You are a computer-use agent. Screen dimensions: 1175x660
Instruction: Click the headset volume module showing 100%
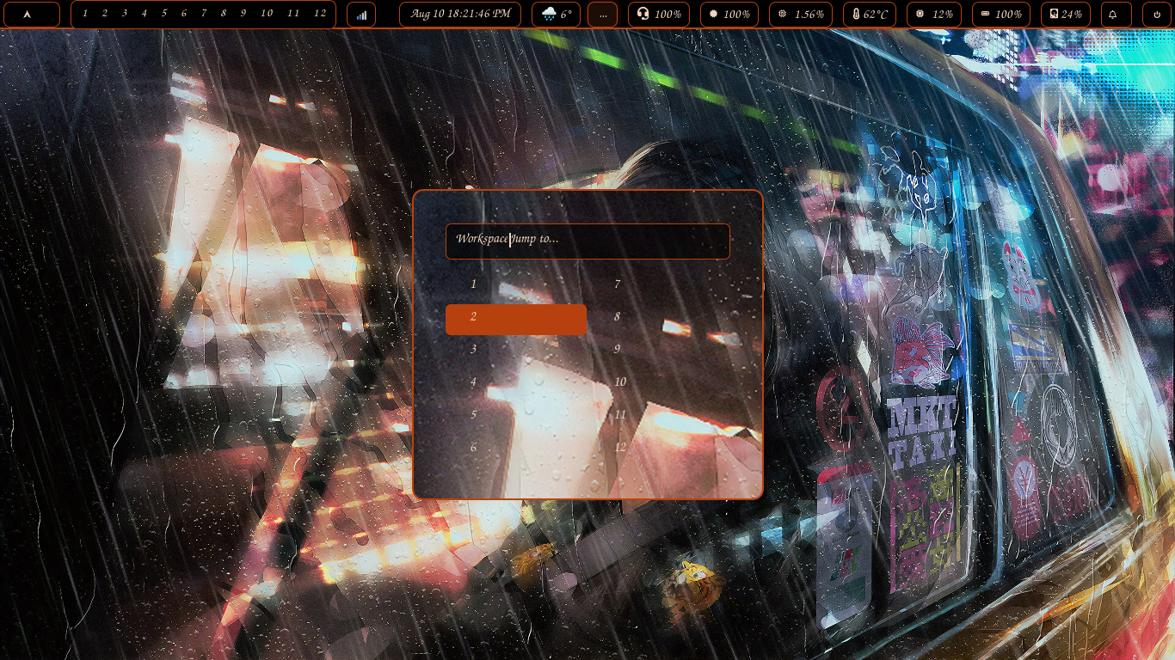tap(659, 15)
